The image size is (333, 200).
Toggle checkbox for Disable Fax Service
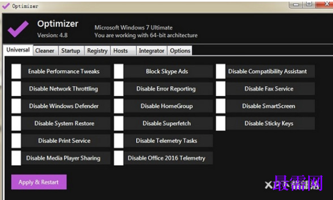[221, 88]
